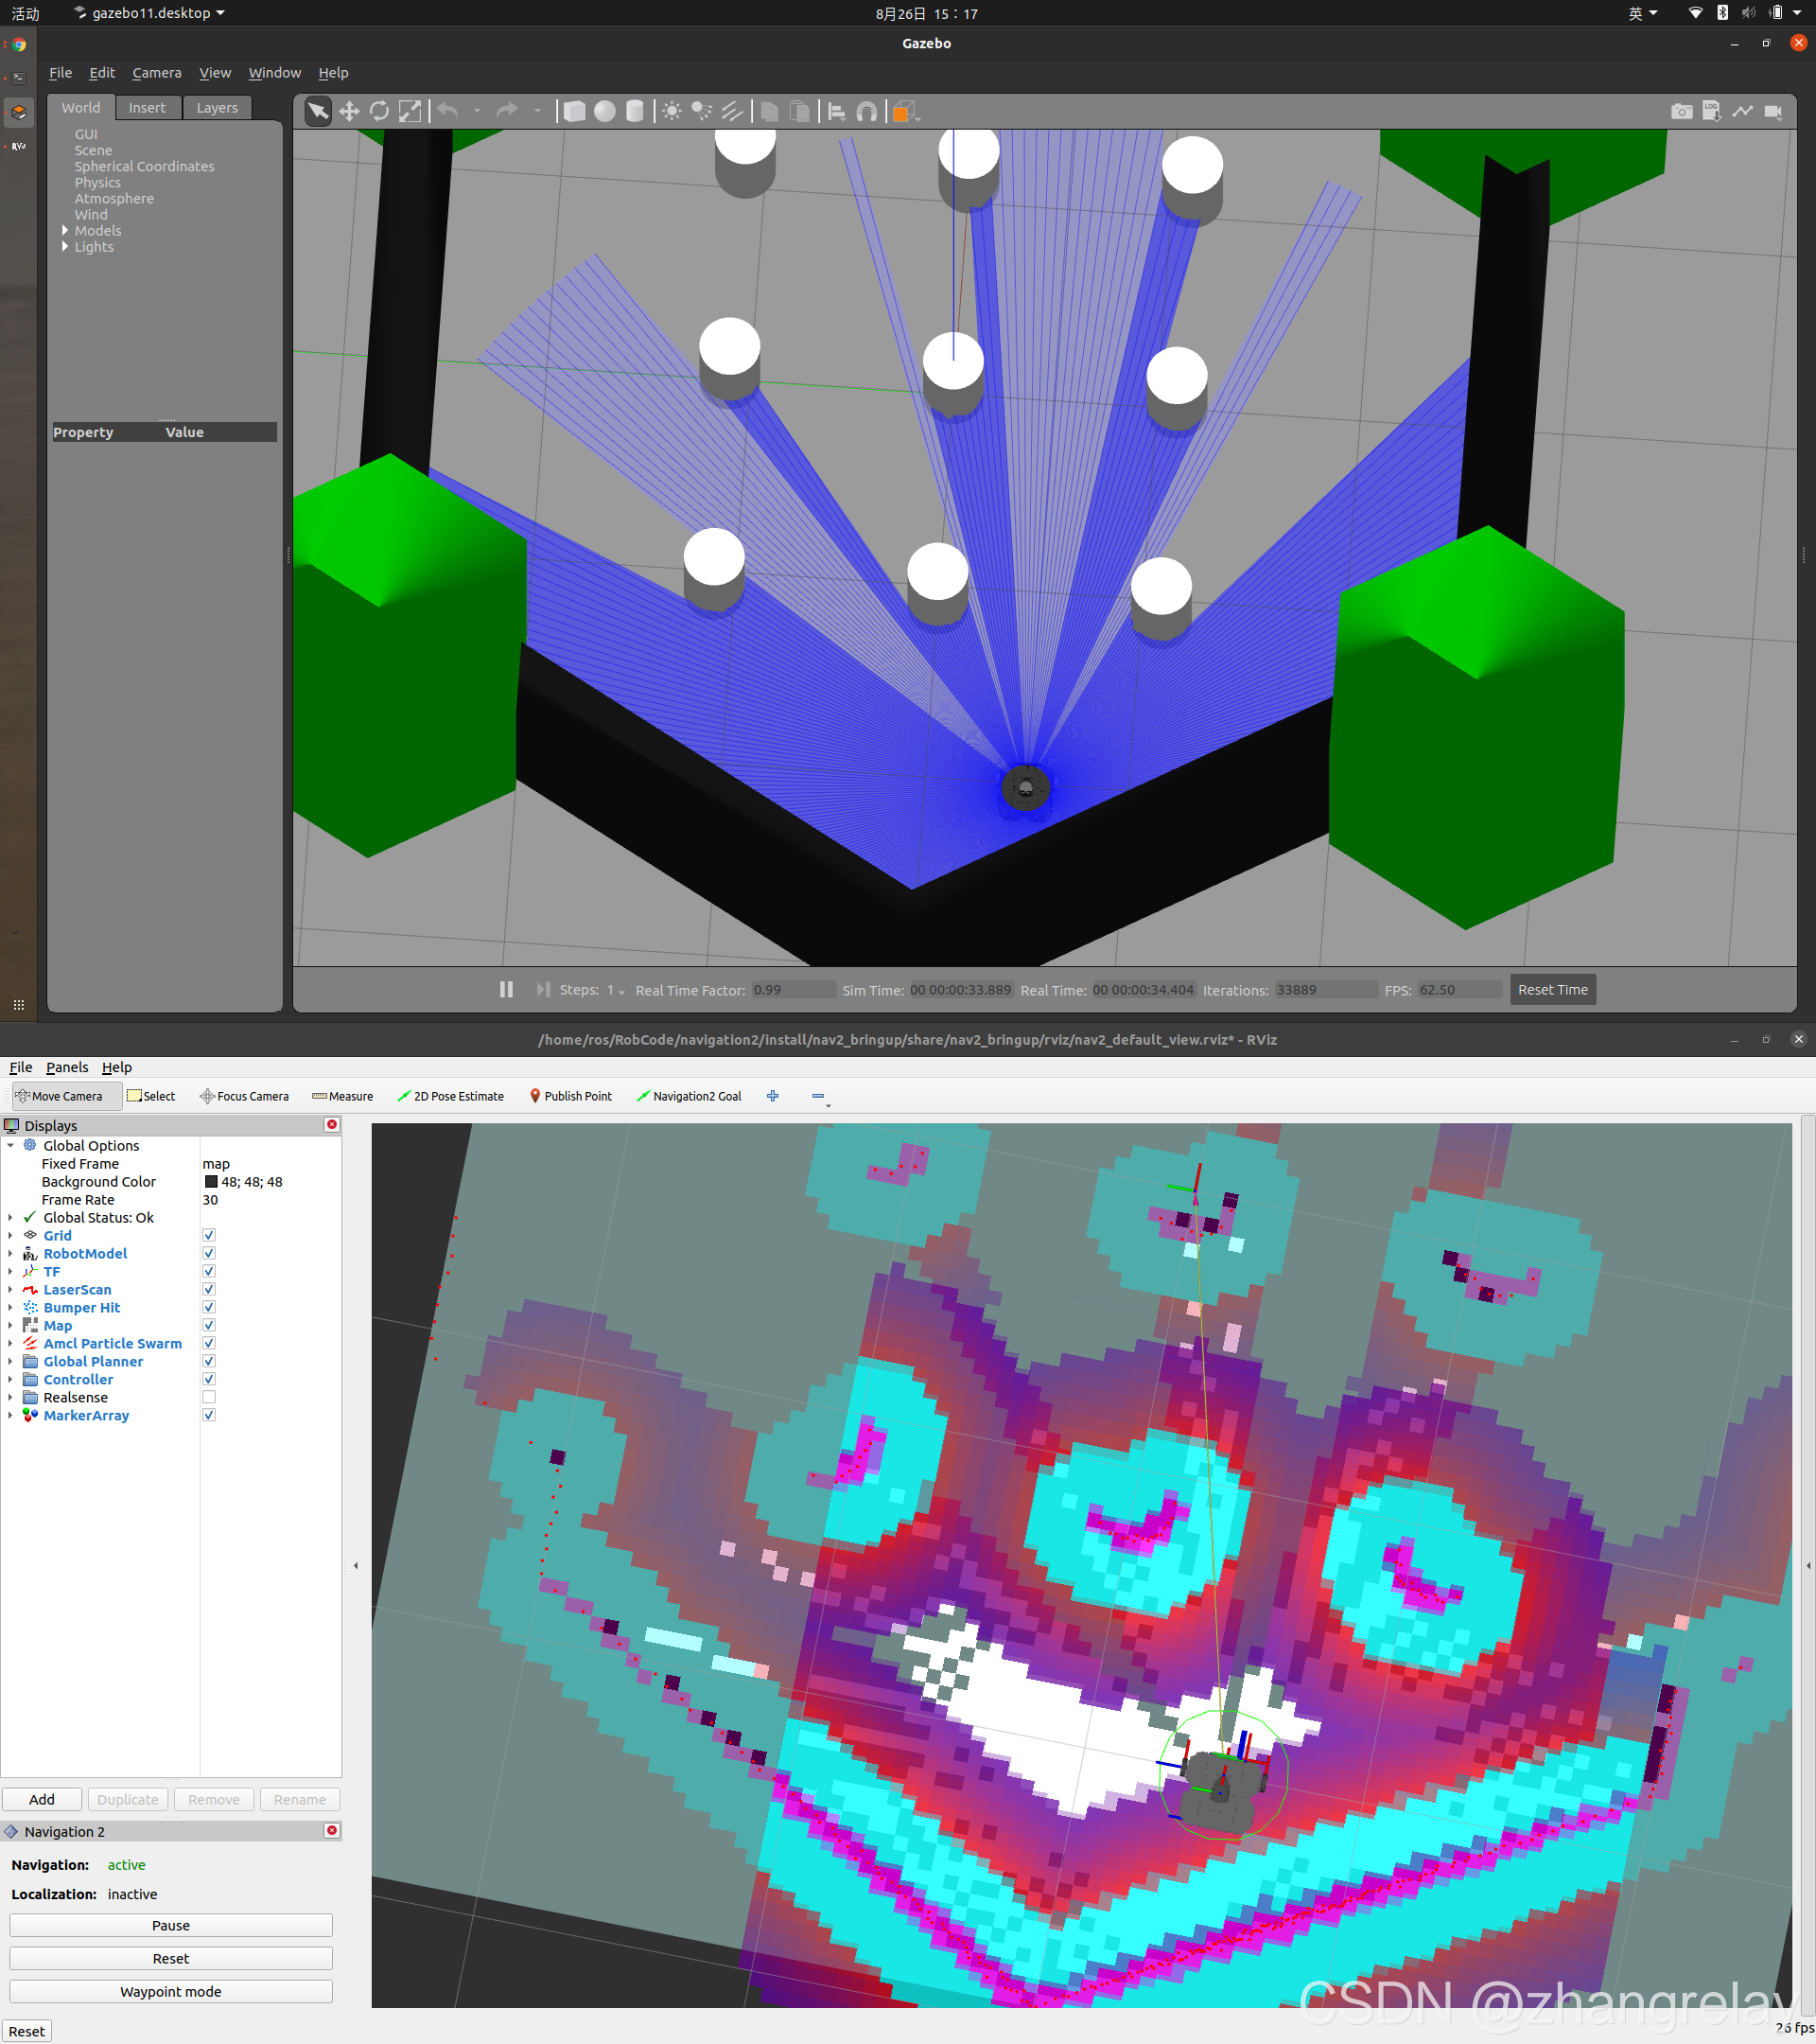
Task: Click the Background Color swatch
Action: (211, 1181)
